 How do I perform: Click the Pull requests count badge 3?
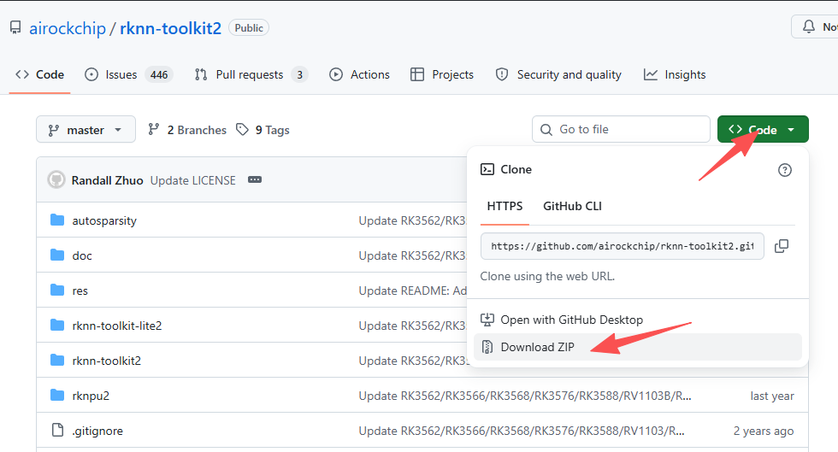click(x=300, y=75)
